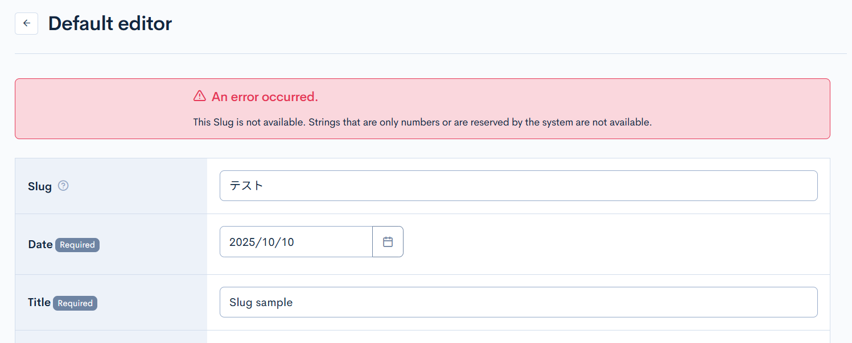Focus the Title input containing 'Slug sample'
This screenshot has height=343, width=852.
pyautogui.click(x=518, y=302)
